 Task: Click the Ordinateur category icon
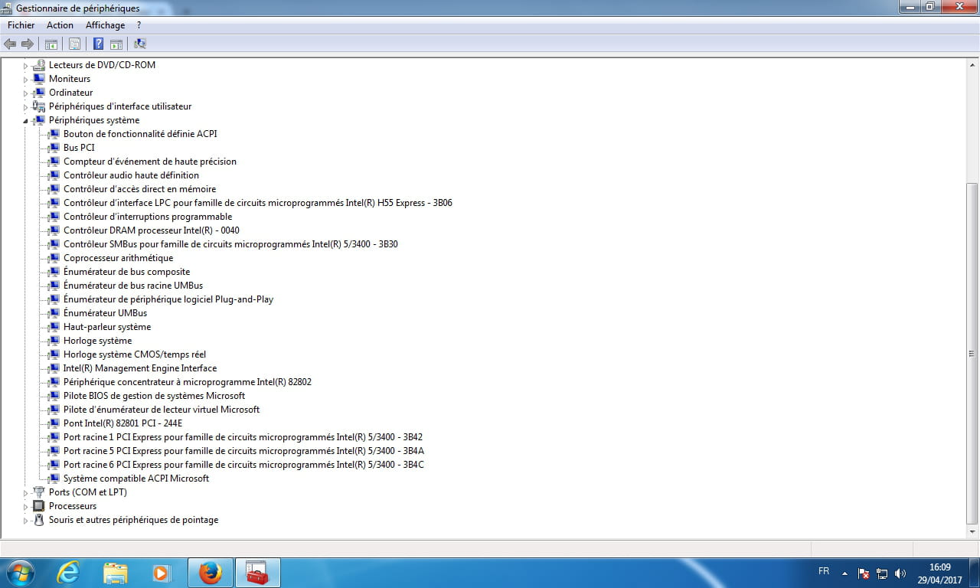coord(39,93)
